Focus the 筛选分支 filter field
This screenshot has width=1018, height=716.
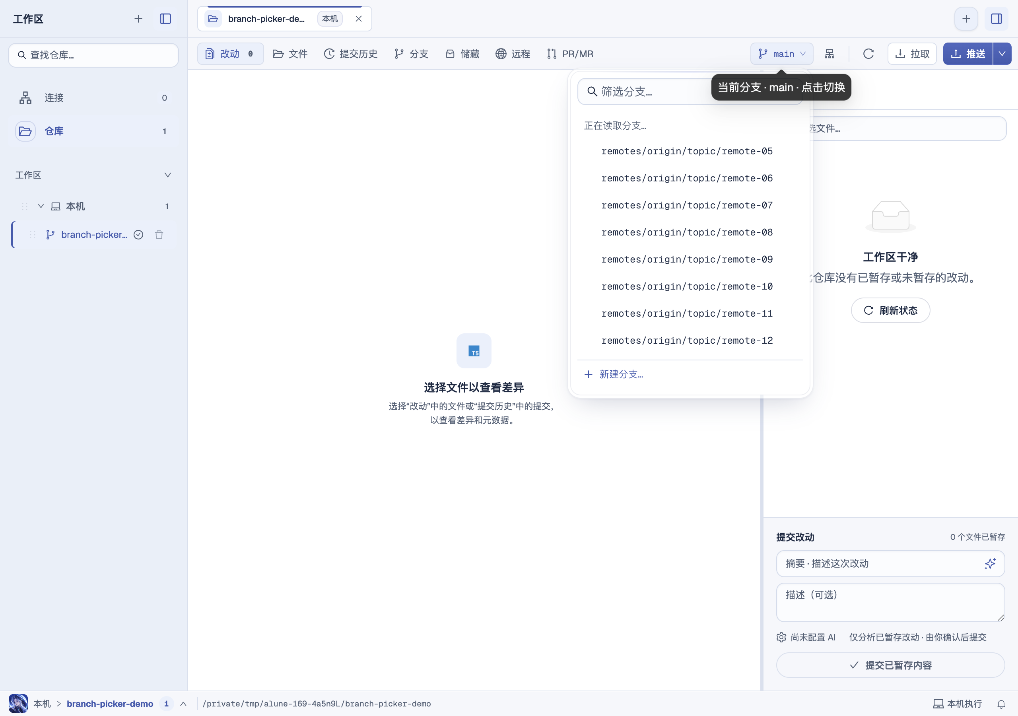pos(690,91)
